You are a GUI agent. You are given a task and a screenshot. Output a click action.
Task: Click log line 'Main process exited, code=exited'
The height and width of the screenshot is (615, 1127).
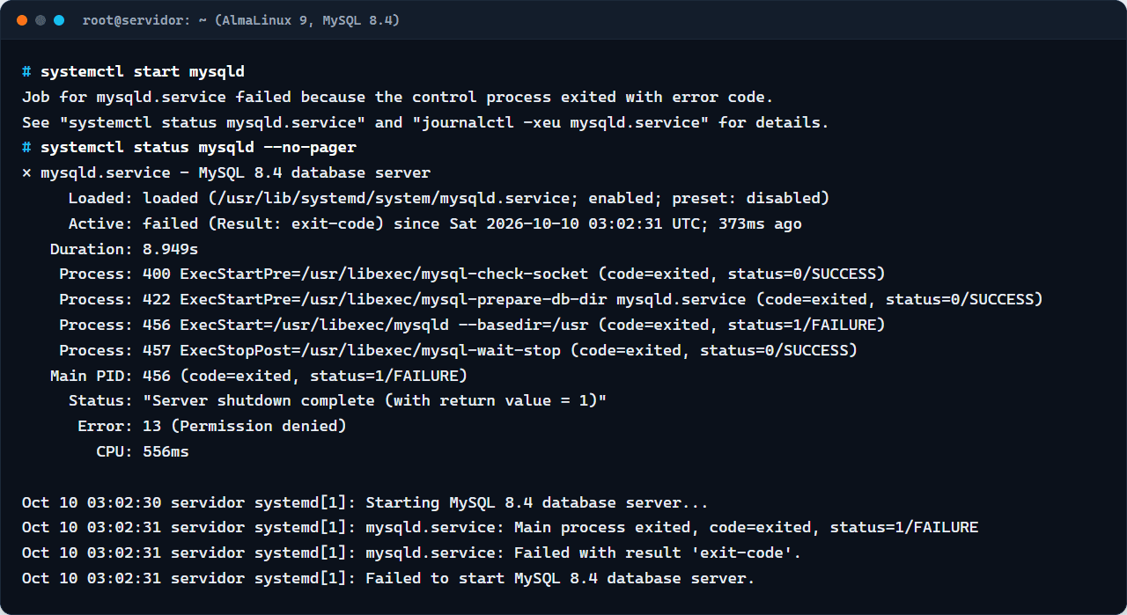coord(500,528)
